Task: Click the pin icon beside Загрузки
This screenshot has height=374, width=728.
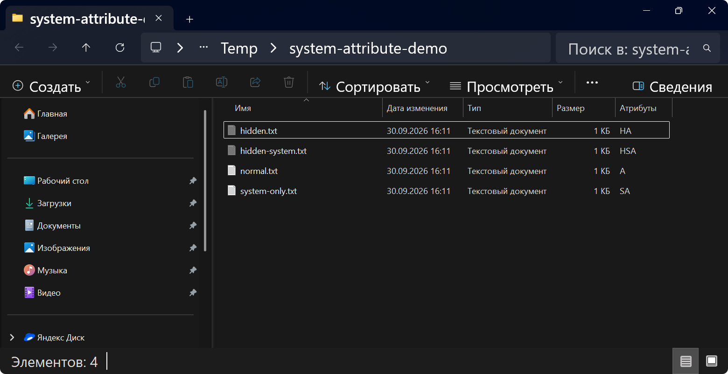Action: pos(193,203)
